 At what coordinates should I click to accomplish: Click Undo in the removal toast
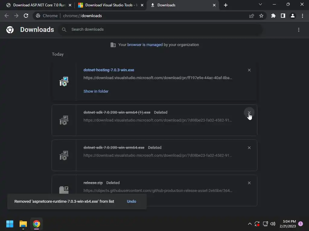(132, 201)
